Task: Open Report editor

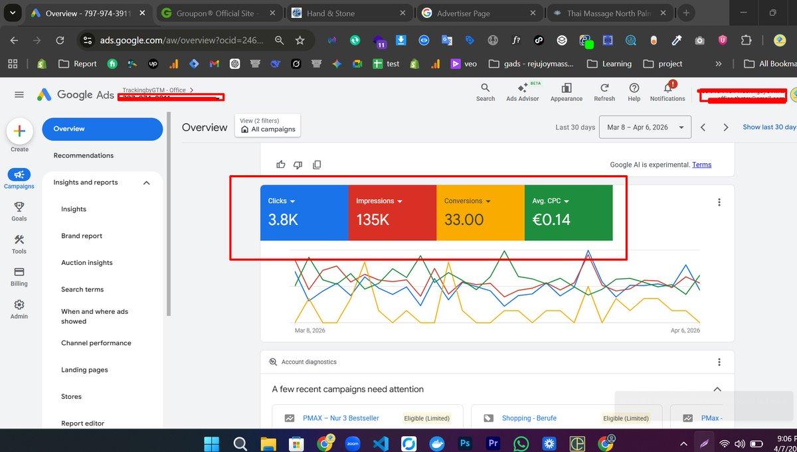Action: 83,423
